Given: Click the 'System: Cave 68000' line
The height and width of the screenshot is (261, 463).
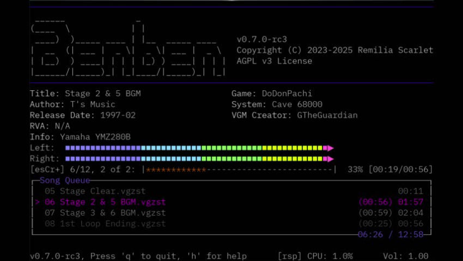Looking at the screenshot, I should tap(277, 104).
